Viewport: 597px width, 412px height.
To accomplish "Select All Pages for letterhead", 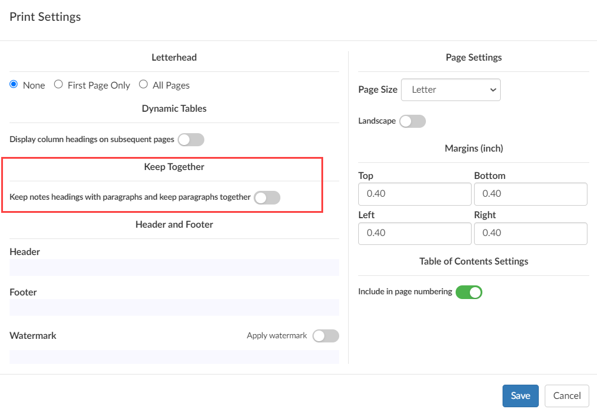I will pyautogui.click(x=143, y=84).
